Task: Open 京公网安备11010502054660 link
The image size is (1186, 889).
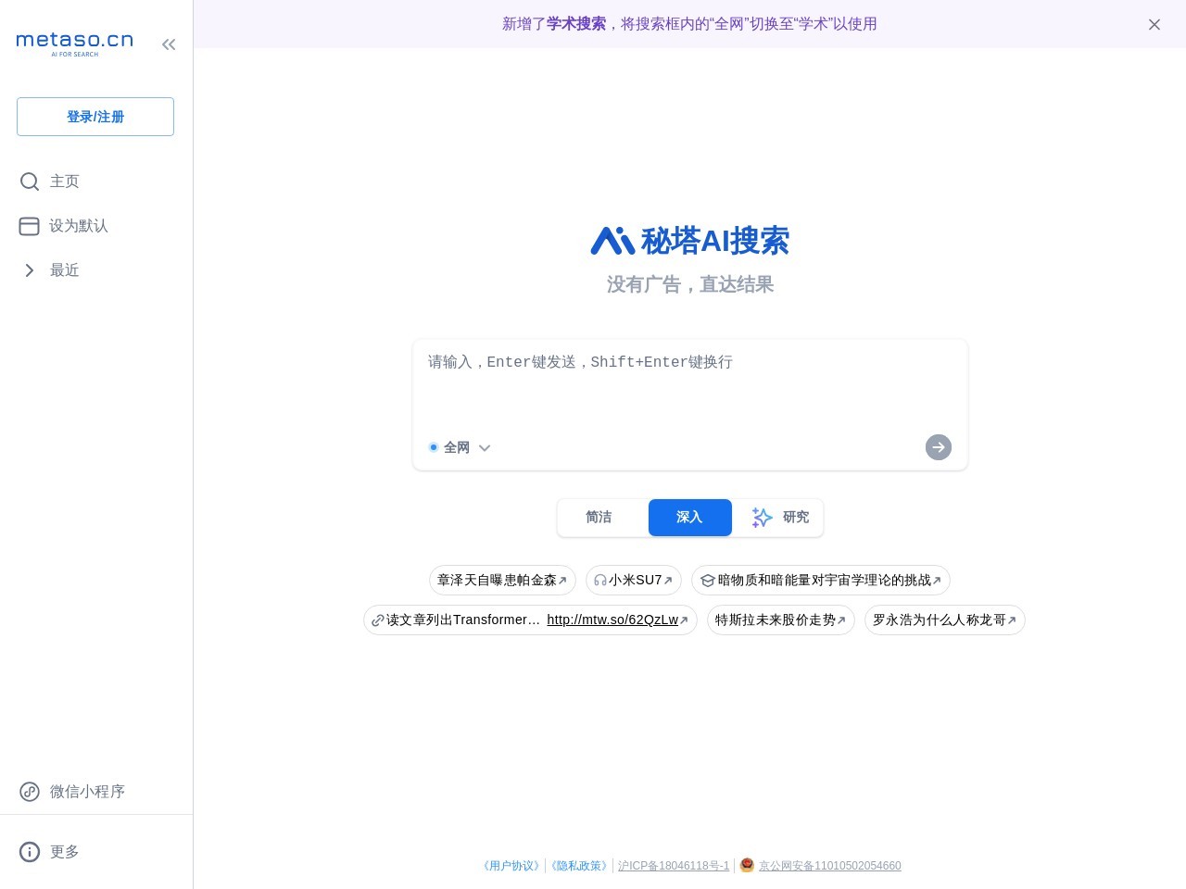Action: (x=830, y=866)
